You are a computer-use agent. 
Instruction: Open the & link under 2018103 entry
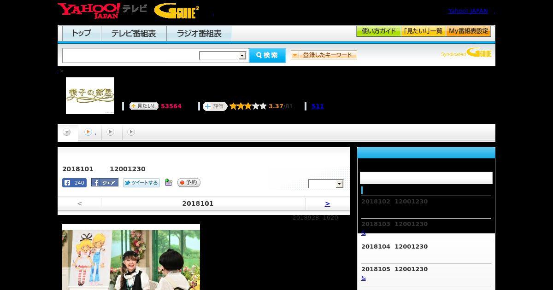click(x=364, y=233)
